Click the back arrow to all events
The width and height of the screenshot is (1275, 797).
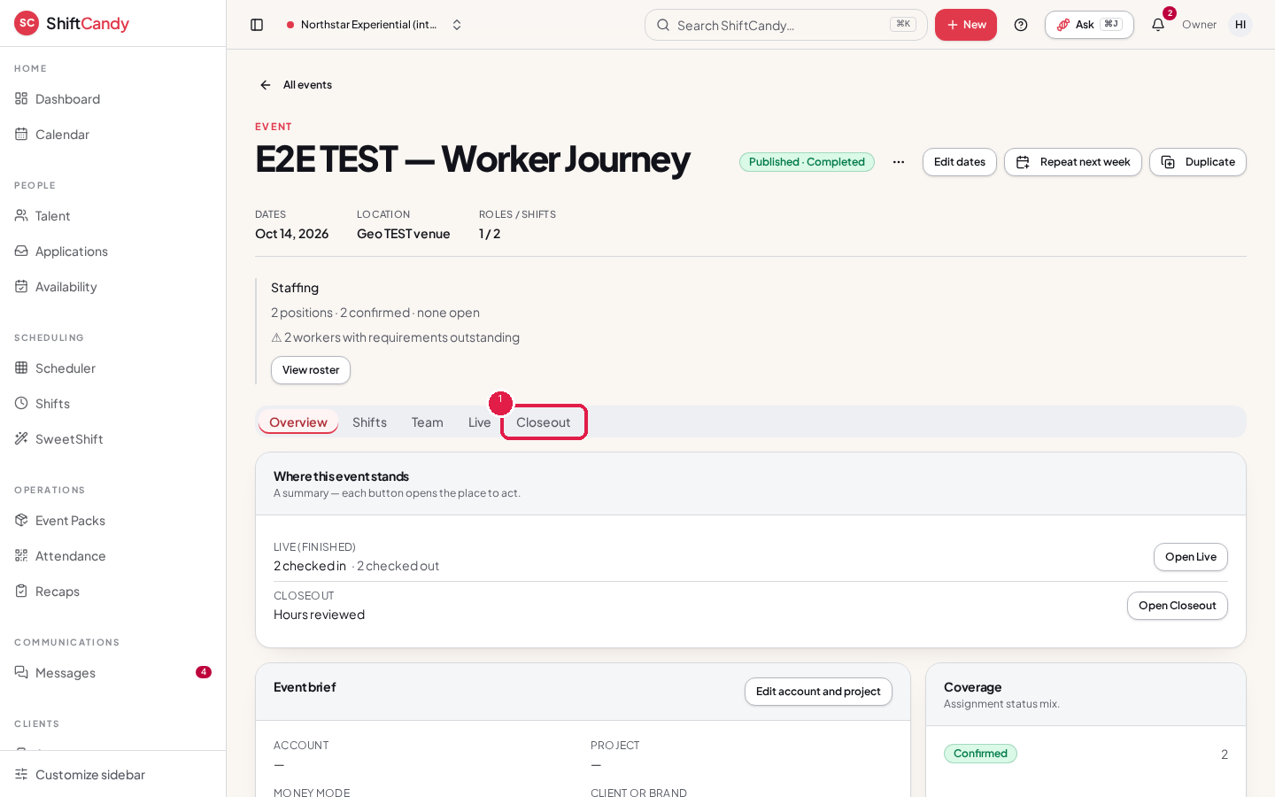(266, 85)
